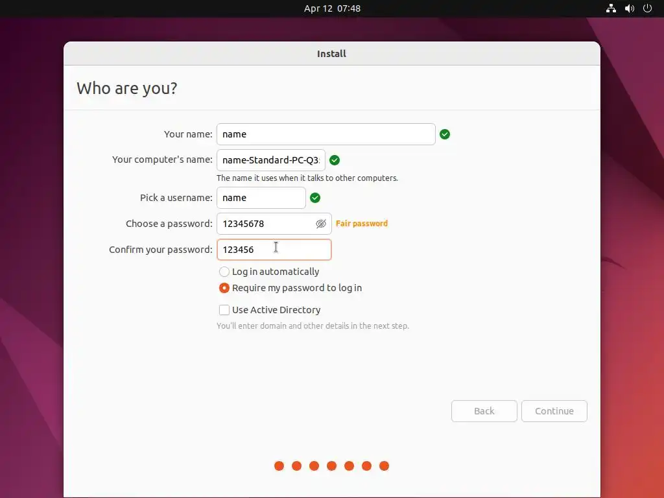Click the Install window title
Viewport: 664px width, 498px height.
point(331,54)
